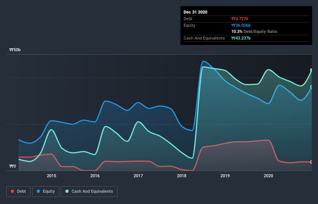
Task: Click the Equity label in the tooltip
Action: [x=189, y=25]
